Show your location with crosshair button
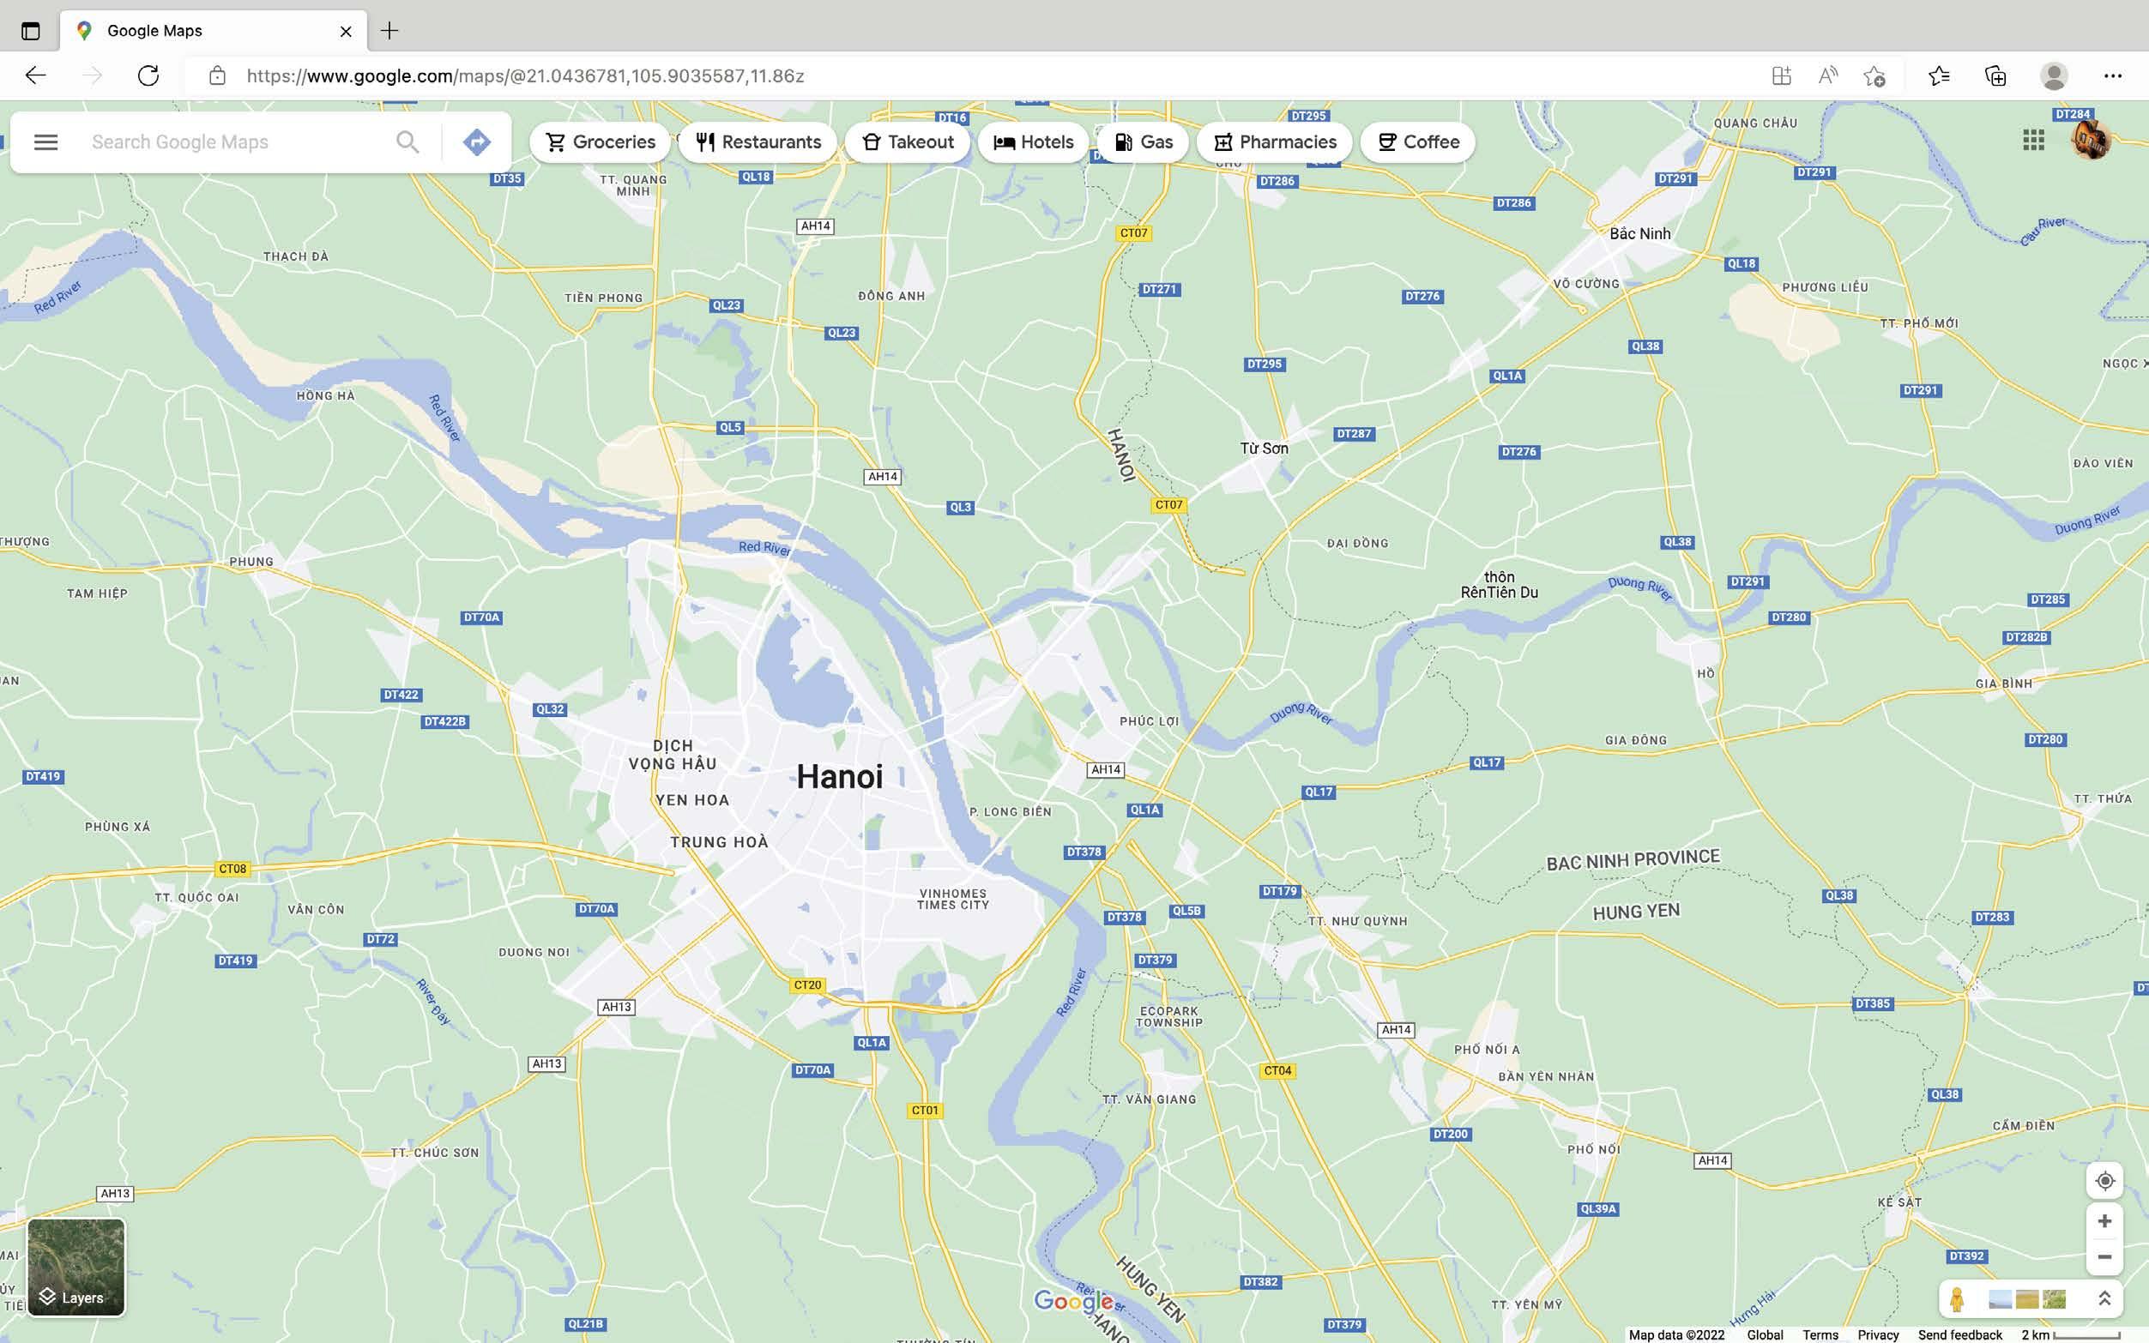Image resolution: width=2149 pixels, height=1343 pixels. coord(2104,1180)
